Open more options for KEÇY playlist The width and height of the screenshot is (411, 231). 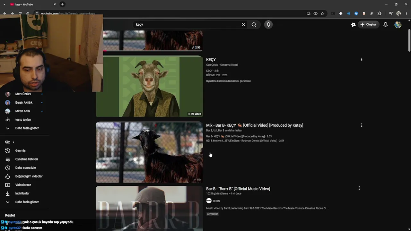click(362, 60)
